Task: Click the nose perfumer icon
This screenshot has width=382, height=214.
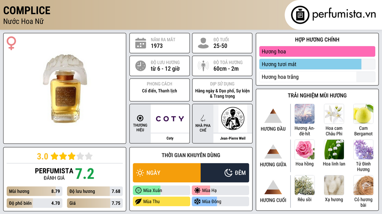Action: 203,118
